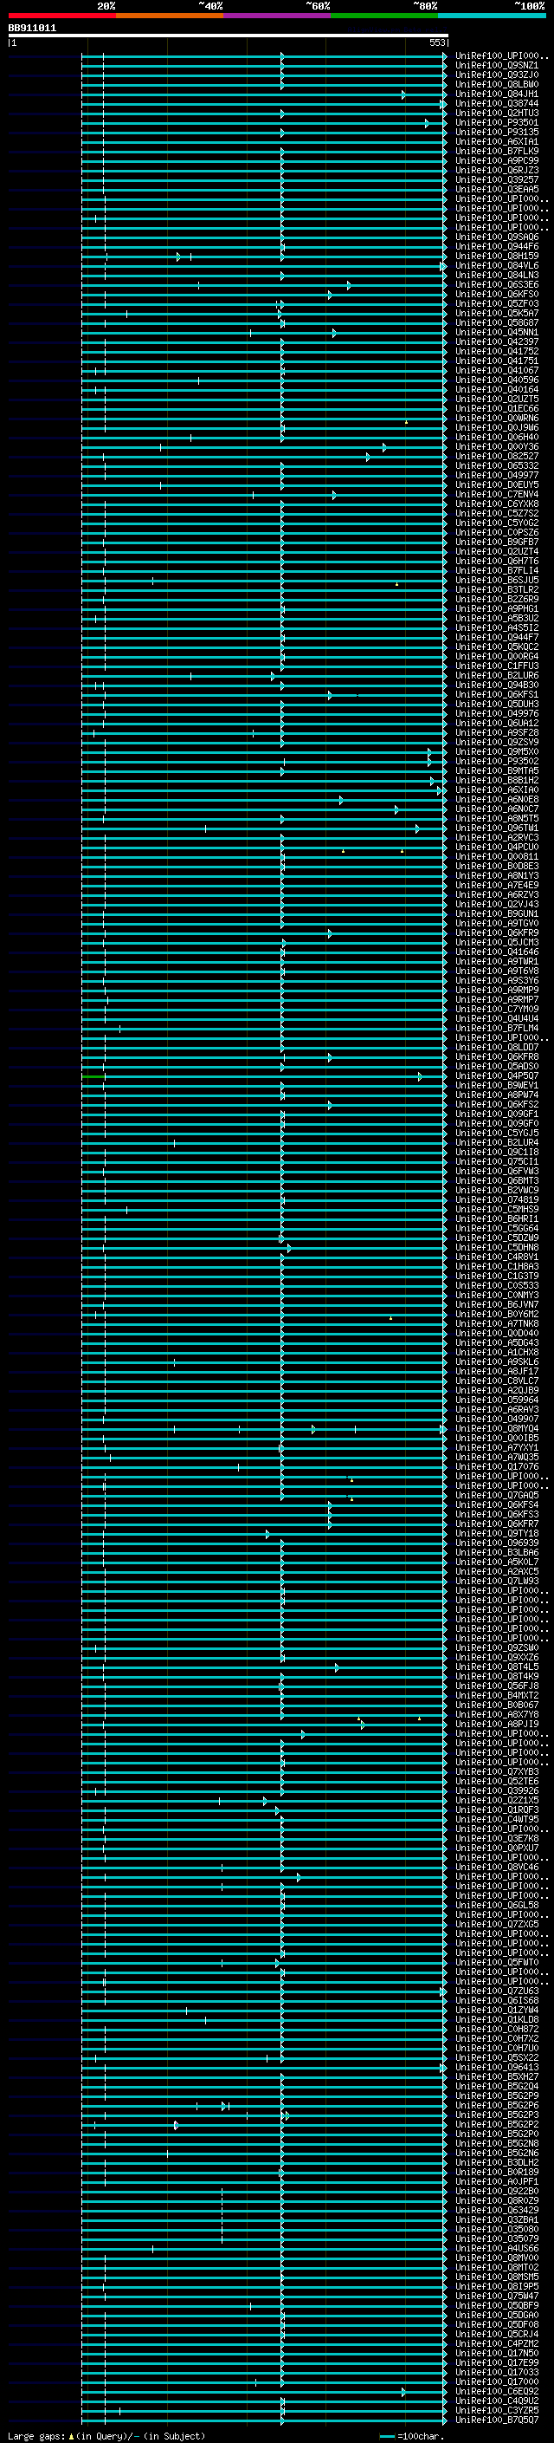The height and width of the screenshot is (2443, 554).
Task: Select the UniRef100_Q8LDD7 label
Action: tap(497, 1047)
